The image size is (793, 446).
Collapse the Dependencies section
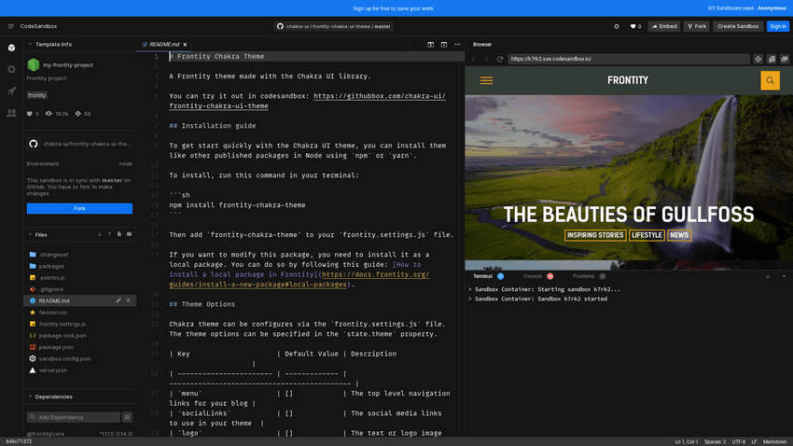(x=29, y=397)
